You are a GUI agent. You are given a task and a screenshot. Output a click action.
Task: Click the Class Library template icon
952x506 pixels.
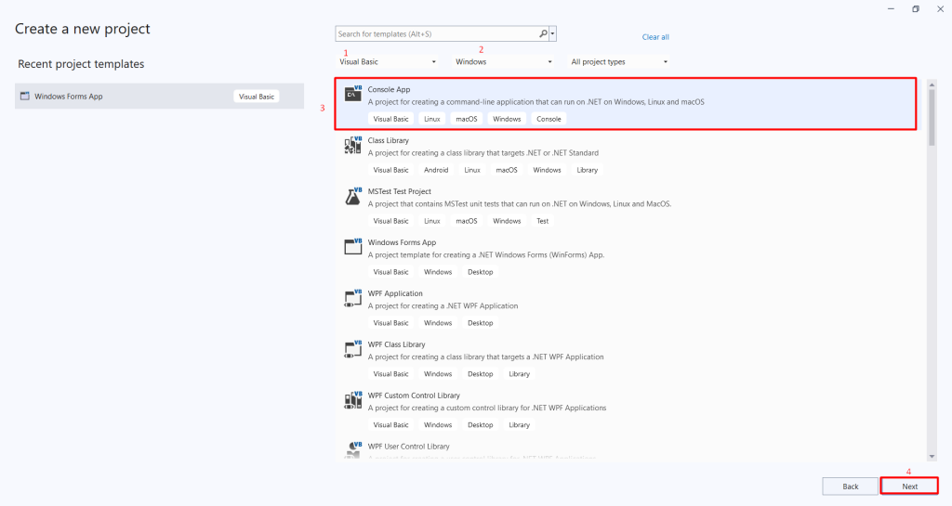[x=353, y=144]
